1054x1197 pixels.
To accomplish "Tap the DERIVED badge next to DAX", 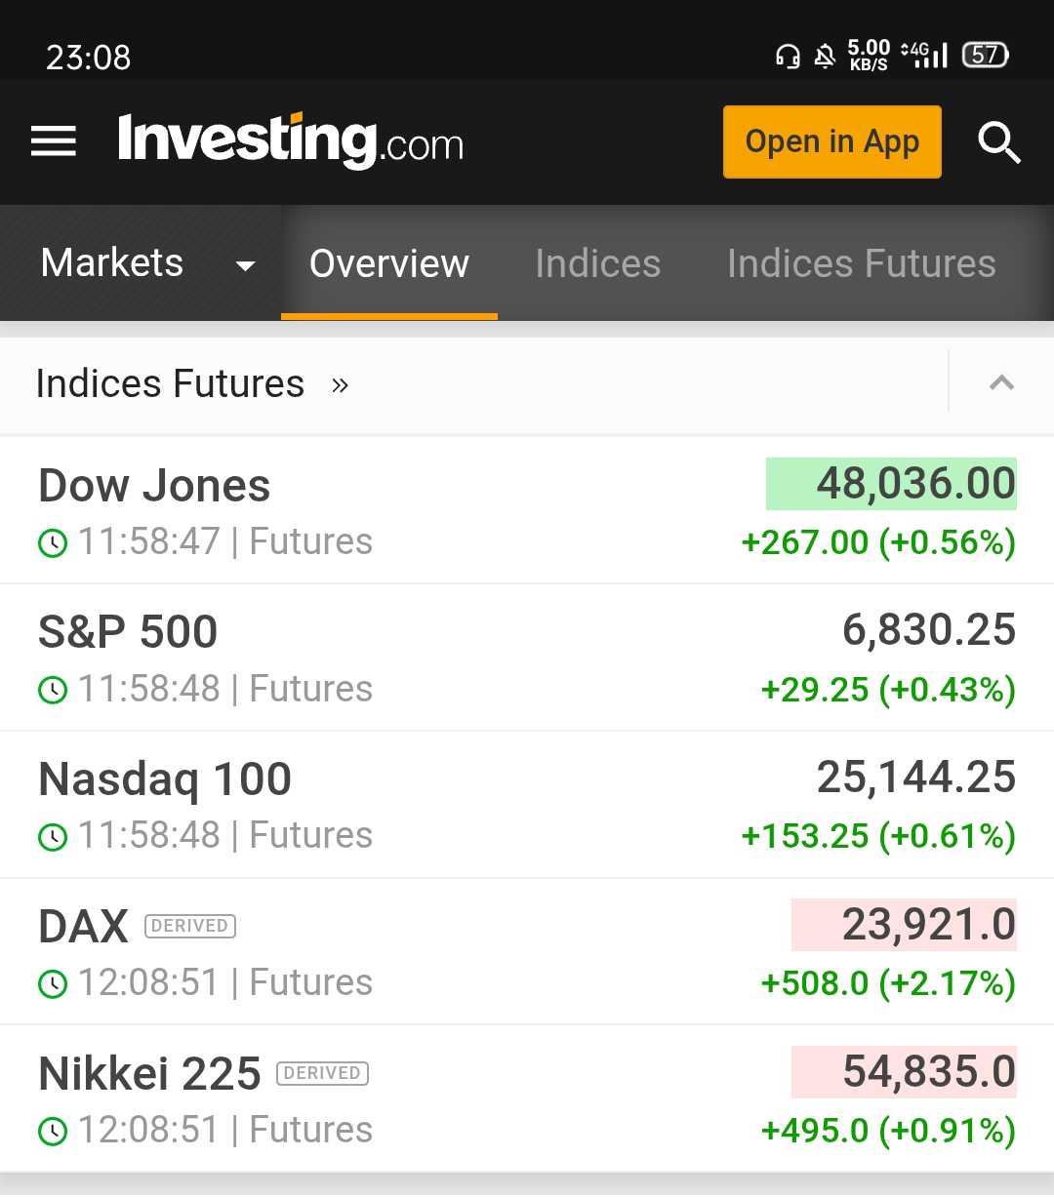I will point(190,926).
